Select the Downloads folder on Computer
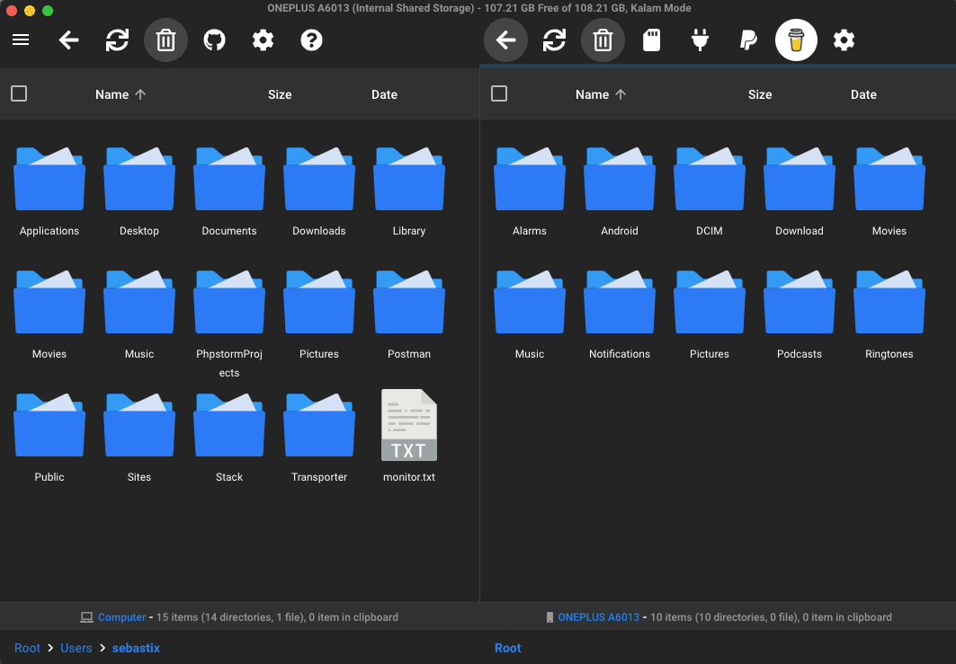The width and height of the screenshot is (956, 664). [319, 192]
